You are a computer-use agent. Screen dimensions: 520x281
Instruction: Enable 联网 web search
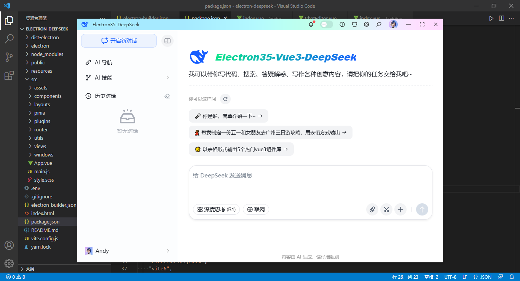coord(256,209)
